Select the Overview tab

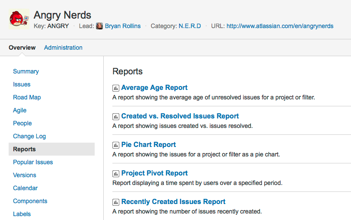(22, 48)
